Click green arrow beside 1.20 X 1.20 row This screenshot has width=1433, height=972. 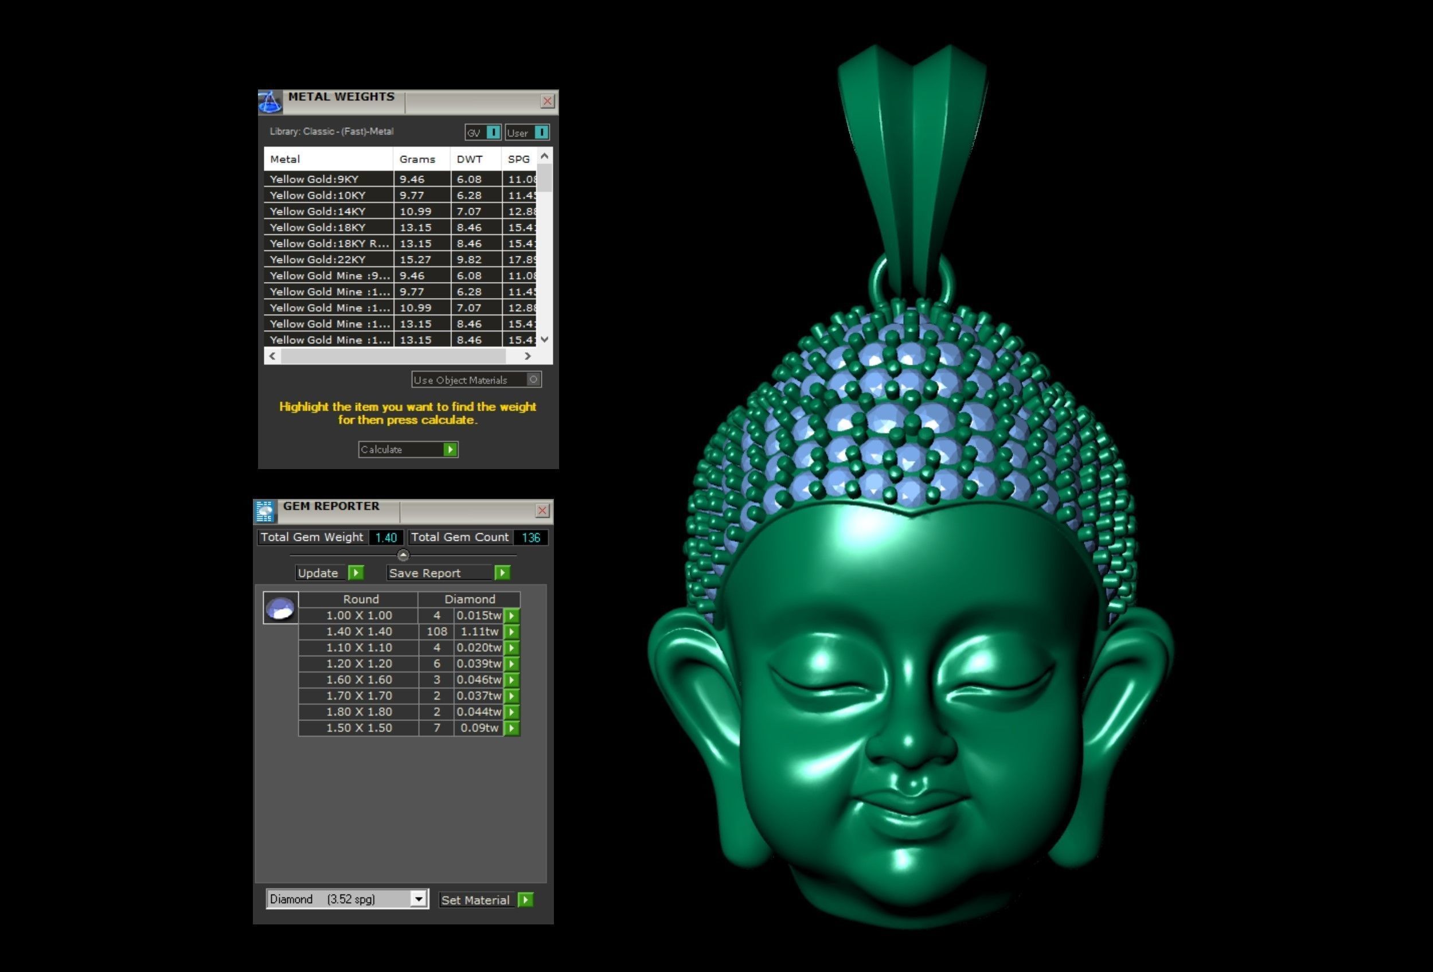coord(511,663)
